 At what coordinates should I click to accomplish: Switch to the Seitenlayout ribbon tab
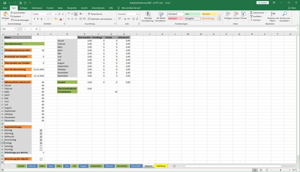(x=37, y=8)
